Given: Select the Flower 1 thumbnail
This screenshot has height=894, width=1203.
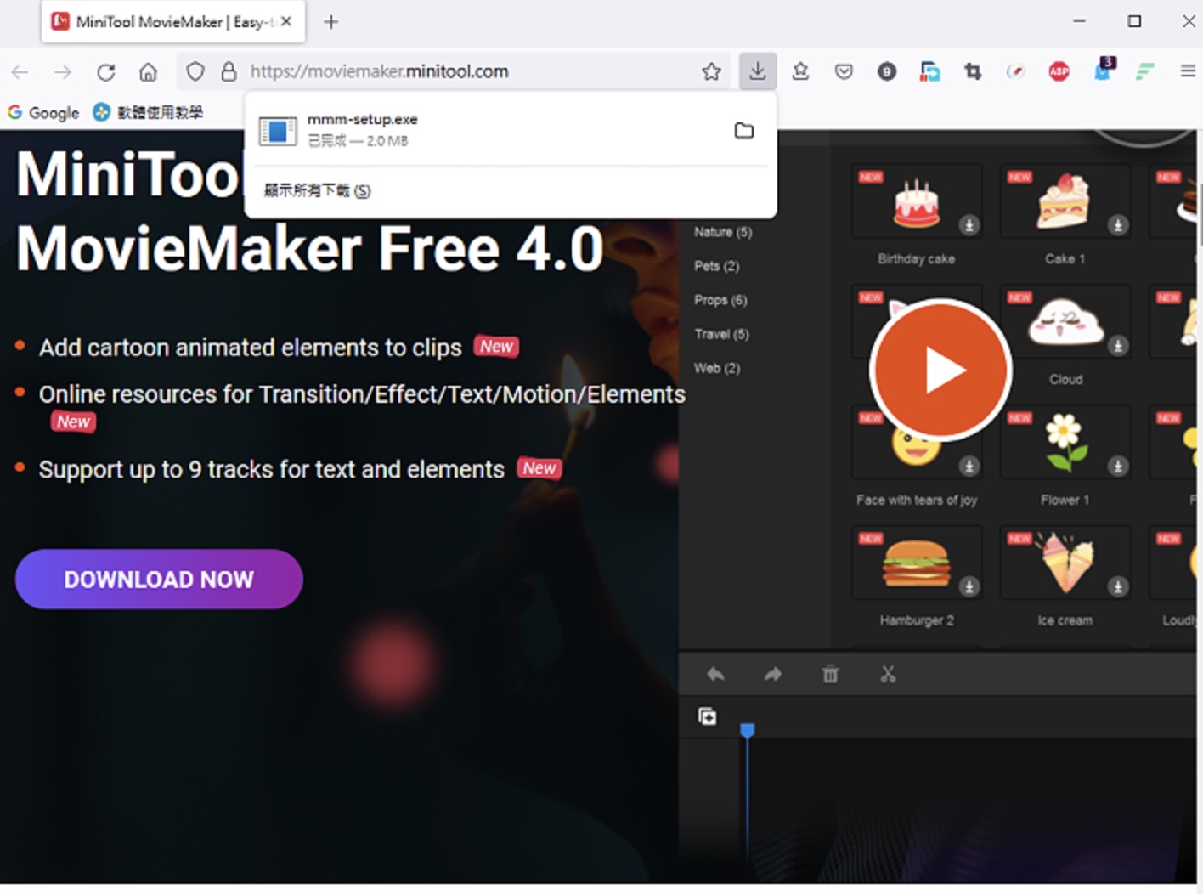Looking at the screenshot, I should [x=1065, y=443].
